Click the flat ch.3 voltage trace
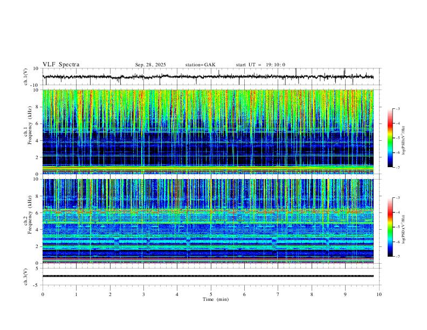The width and height of the screenshot is (427, 330). coord(208,276)
